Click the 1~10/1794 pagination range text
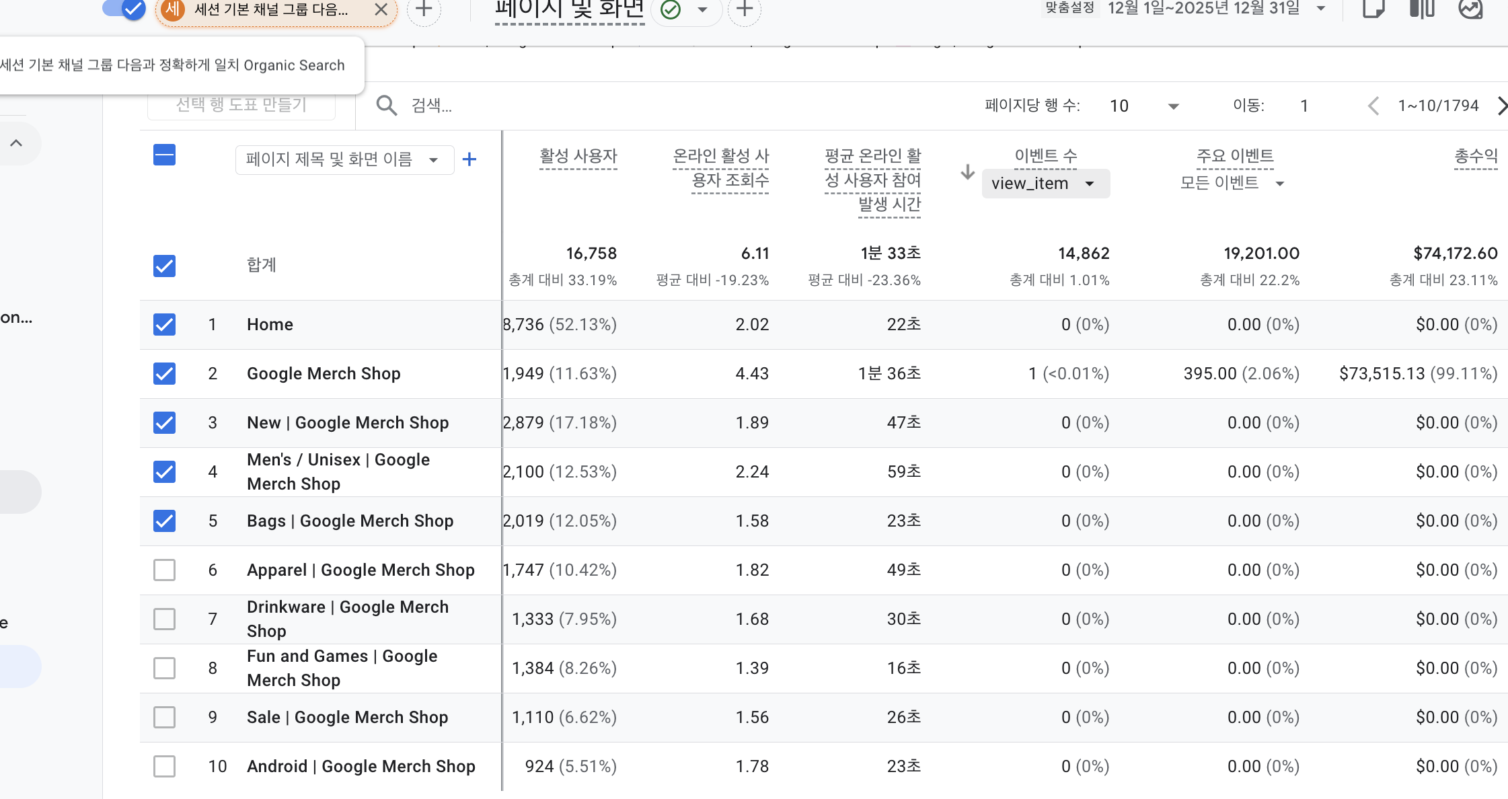Viewport: 1508px width, 799px height. click(1438, 106)
